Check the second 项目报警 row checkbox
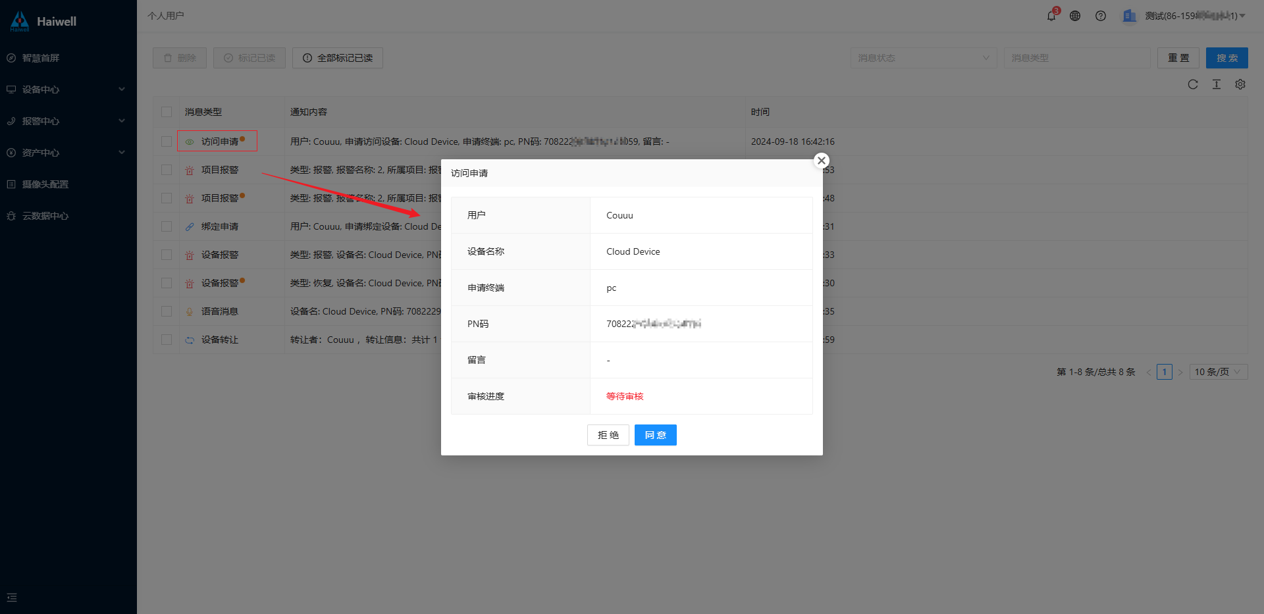The height and width of the screenshot is (614, 1264). tap(167, 198)
